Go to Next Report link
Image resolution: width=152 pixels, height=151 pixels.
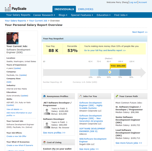coord(140,32)
